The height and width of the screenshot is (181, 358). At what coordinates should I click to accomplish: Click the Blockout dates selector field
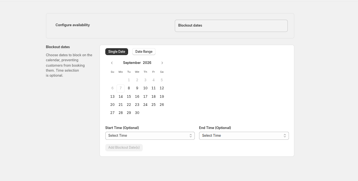coord(231,26)
